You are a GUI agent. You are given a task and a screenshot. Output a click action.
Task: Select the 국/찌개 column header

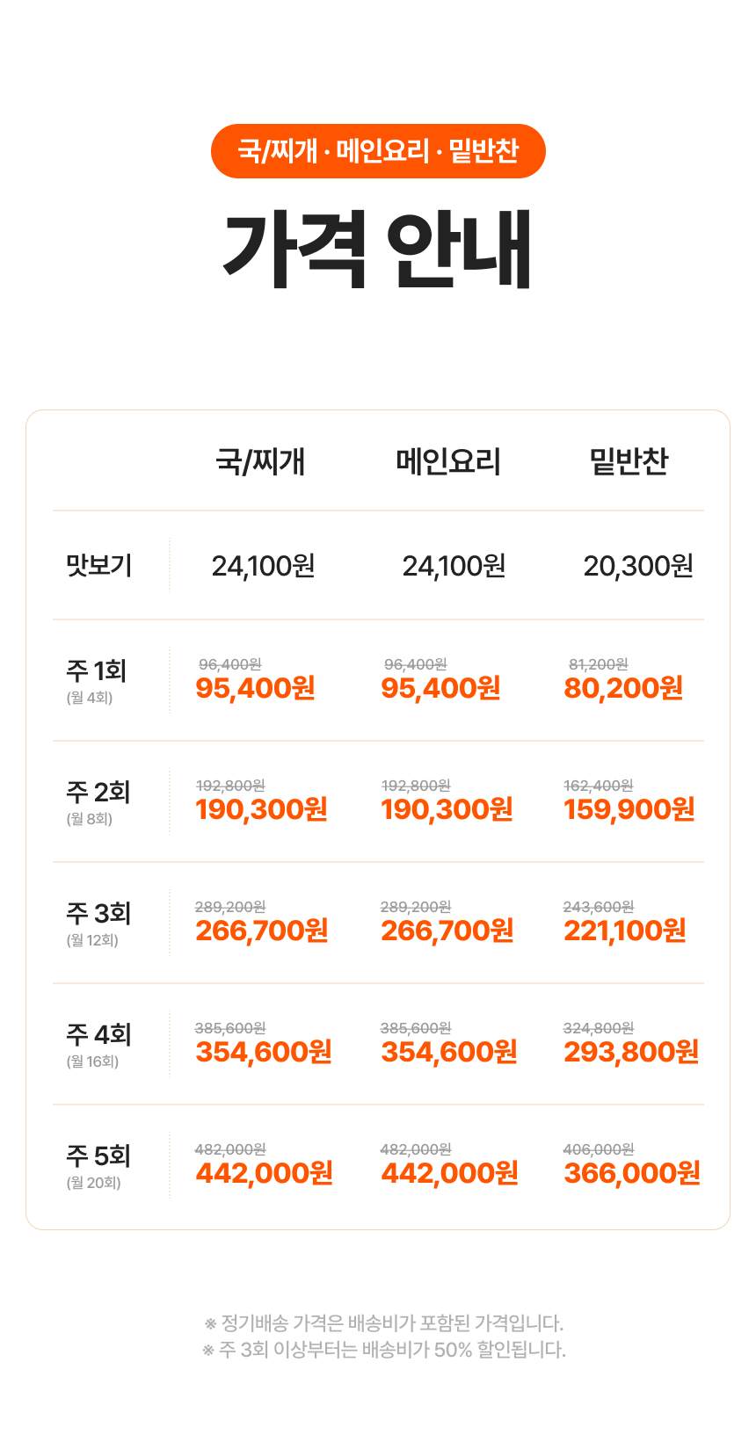pos(260,461)
